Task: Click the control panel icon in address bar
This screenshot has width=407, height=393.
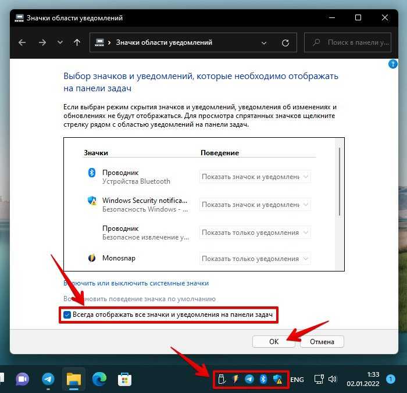Action: pyautogui.click(x=99, y=42)
